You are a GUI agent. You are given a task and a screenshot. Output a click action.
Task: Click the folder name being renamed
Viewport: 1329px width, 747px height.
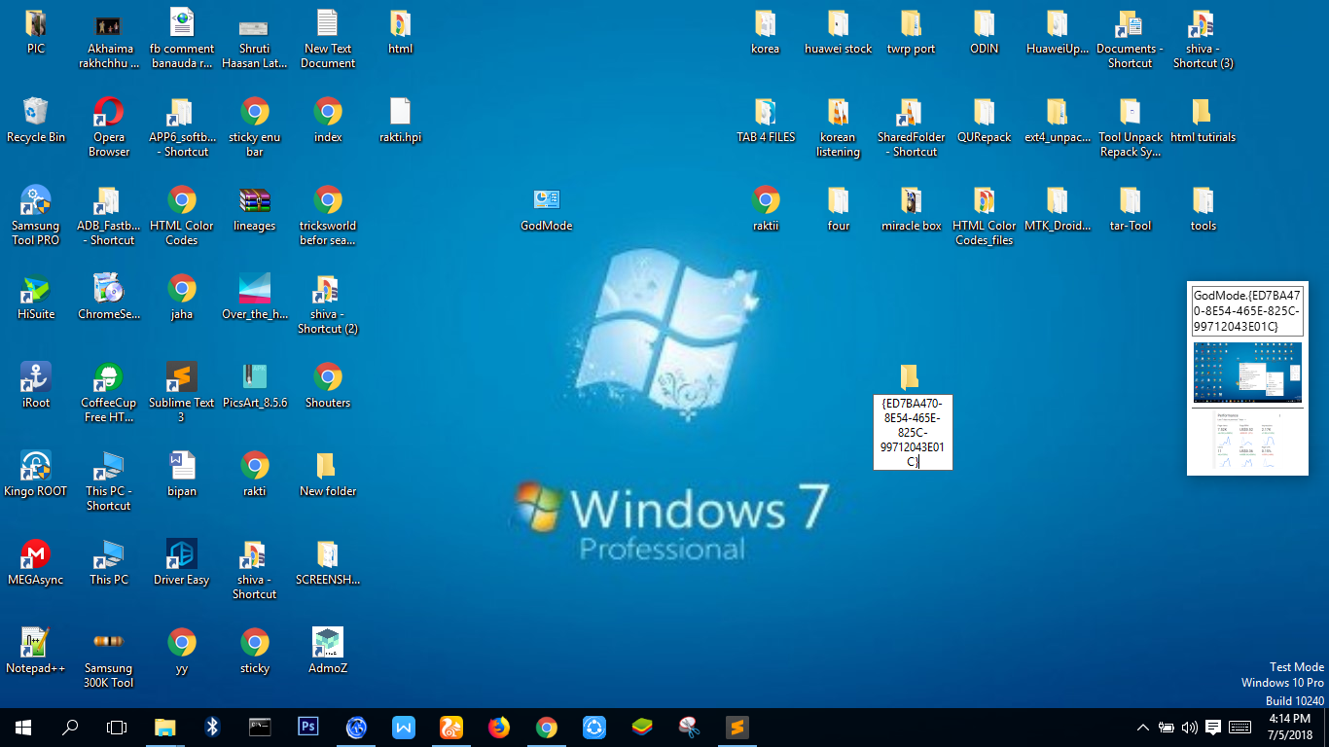coord(913,432)
